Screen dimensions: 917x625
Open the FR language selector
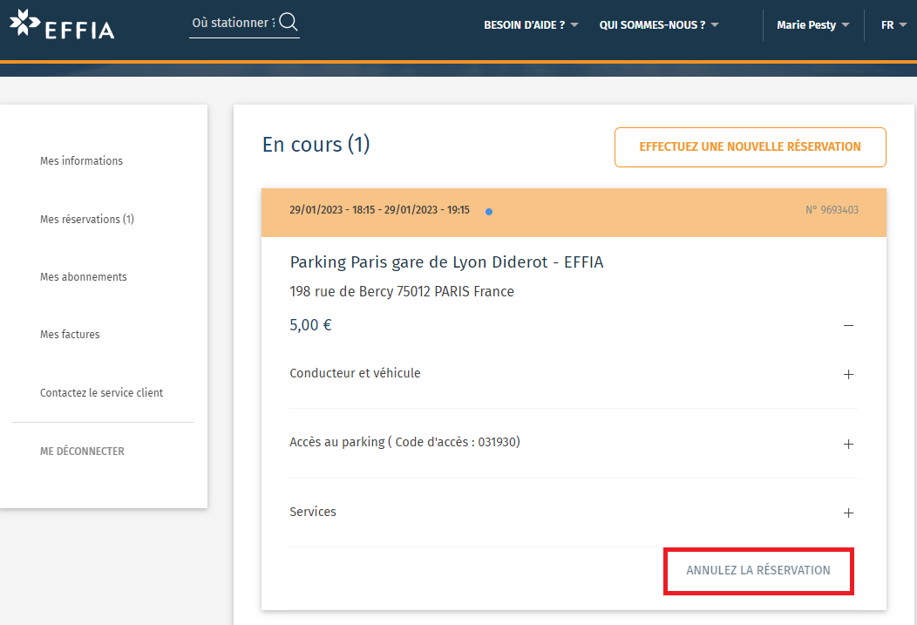(x=893, y=25)
